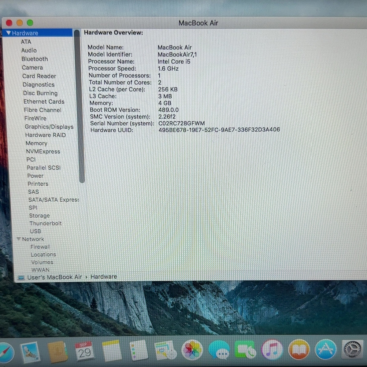Image resolution: width=367 pixels, height=367 pixels.
Task: Launch iBooks from the Dock
Action: click(x=298, y=349)
